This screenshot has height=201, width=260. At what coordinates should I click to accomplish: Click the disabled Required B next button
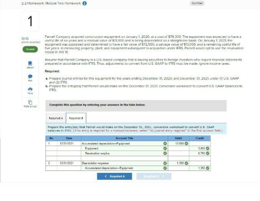[154, 176]
